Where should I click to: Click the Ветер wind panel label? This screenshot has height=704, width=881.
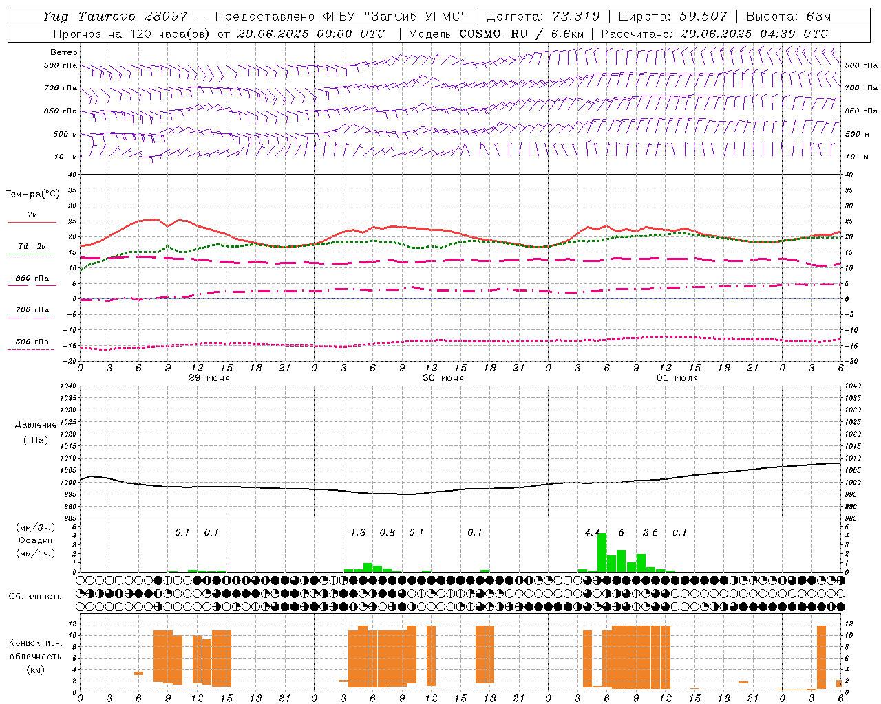pos(64,52)
